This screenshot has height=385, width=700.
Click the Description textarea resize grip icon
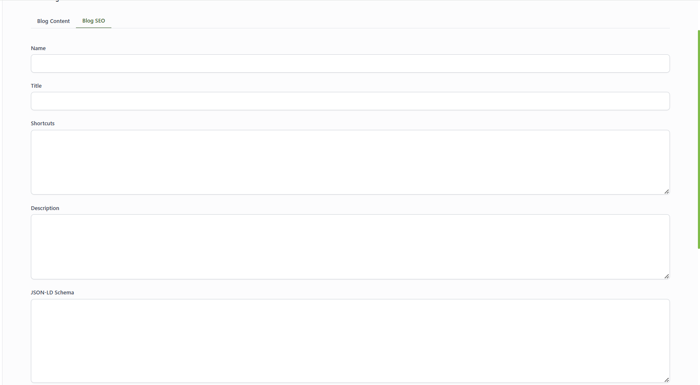click(667, 276)
